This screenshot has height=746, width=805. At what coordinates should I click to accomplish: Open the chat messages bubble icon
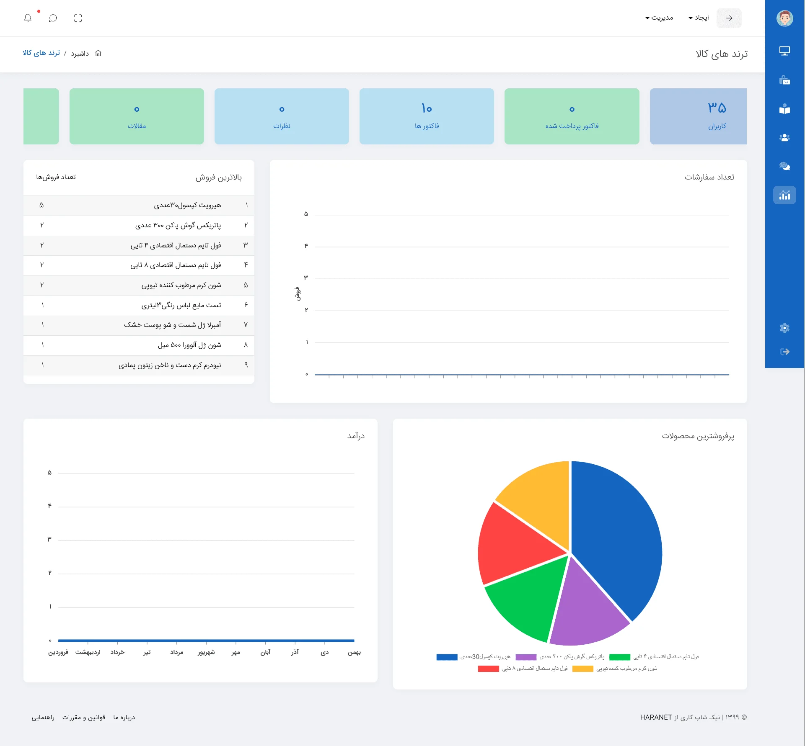tap(53, 18)
